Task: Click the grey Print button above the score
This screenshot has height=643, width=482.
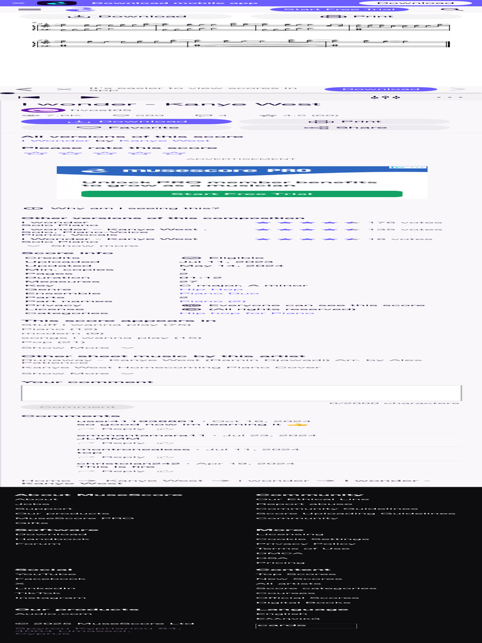Action: pos(356,16)
